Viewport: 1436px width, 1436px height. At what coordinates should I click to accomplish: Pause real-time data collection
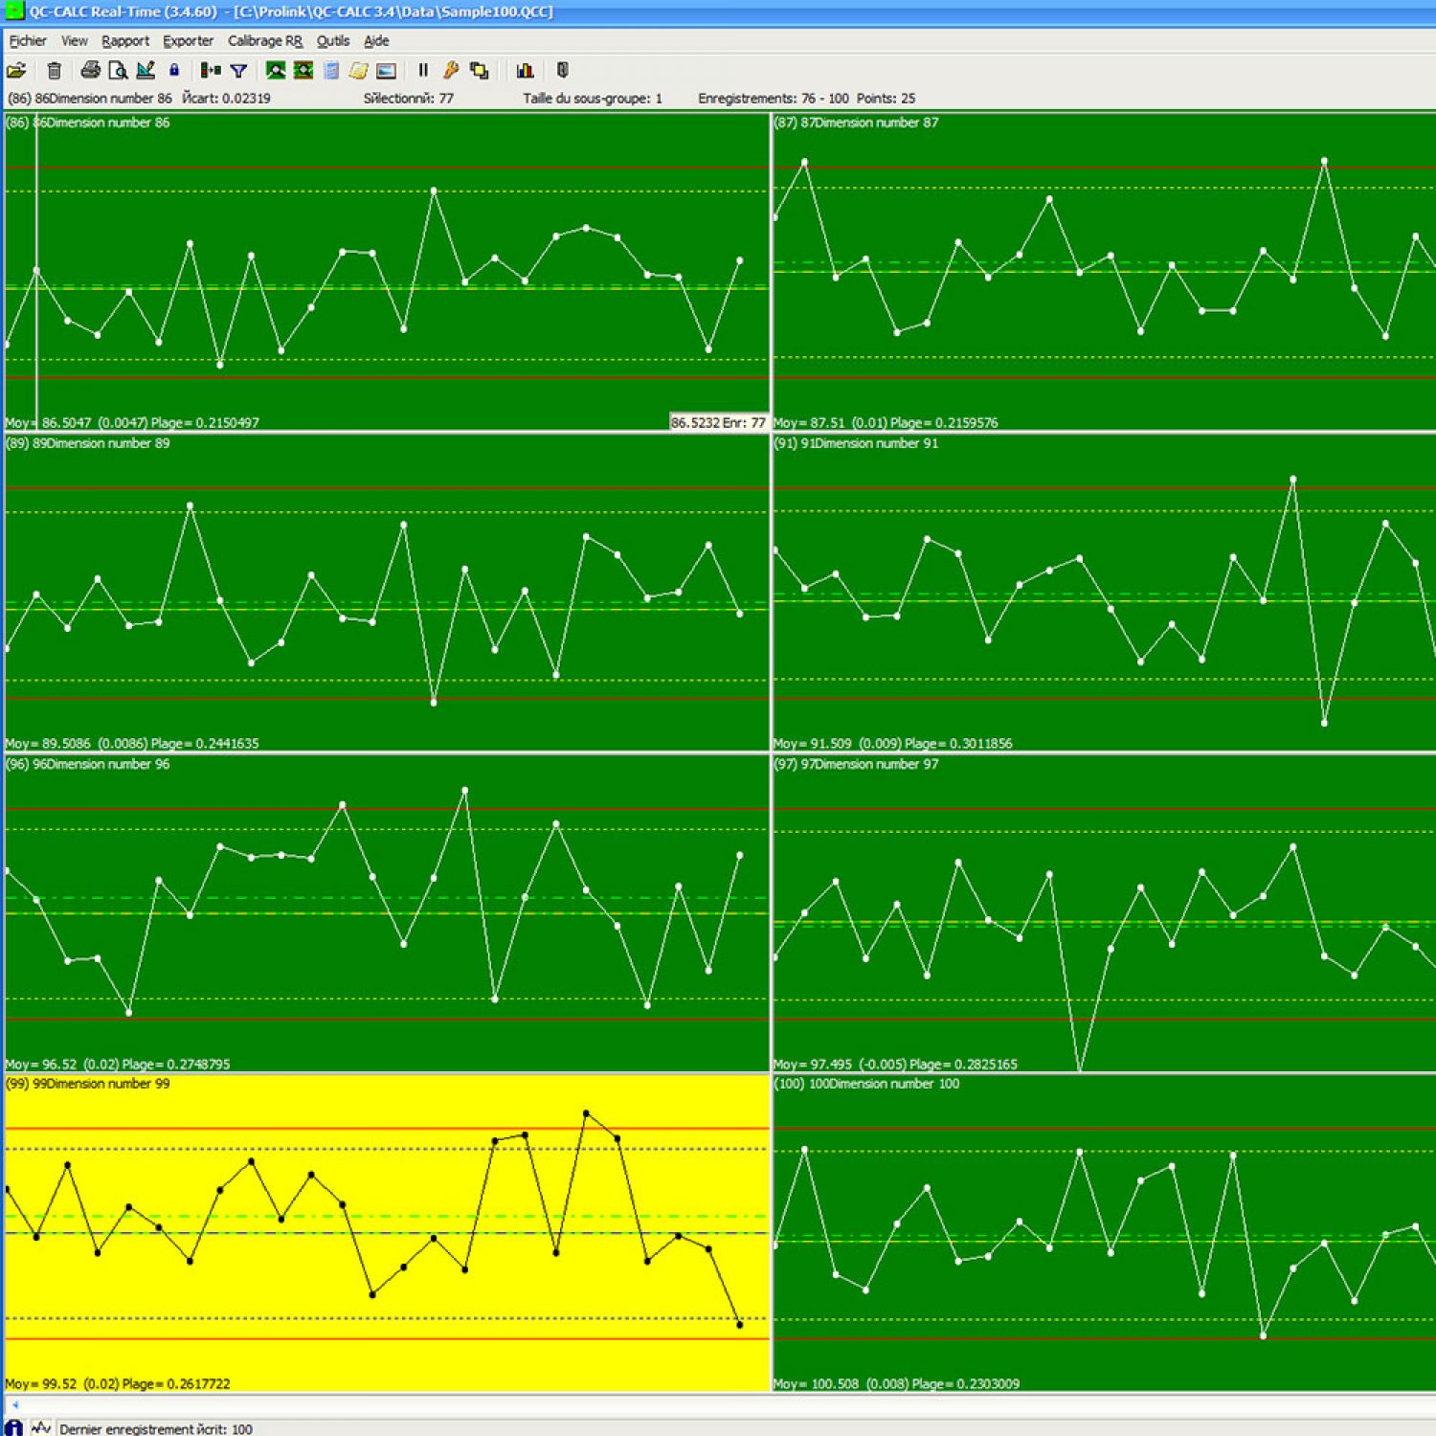click(x=423, y=70)
